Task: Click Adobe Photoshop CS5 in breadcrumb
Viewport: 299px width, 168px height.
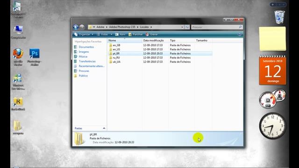Action: pyautogui.click(x=122, y=27)
